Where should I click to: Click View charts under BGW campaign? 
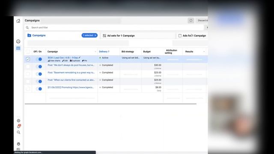click(54, 61)
